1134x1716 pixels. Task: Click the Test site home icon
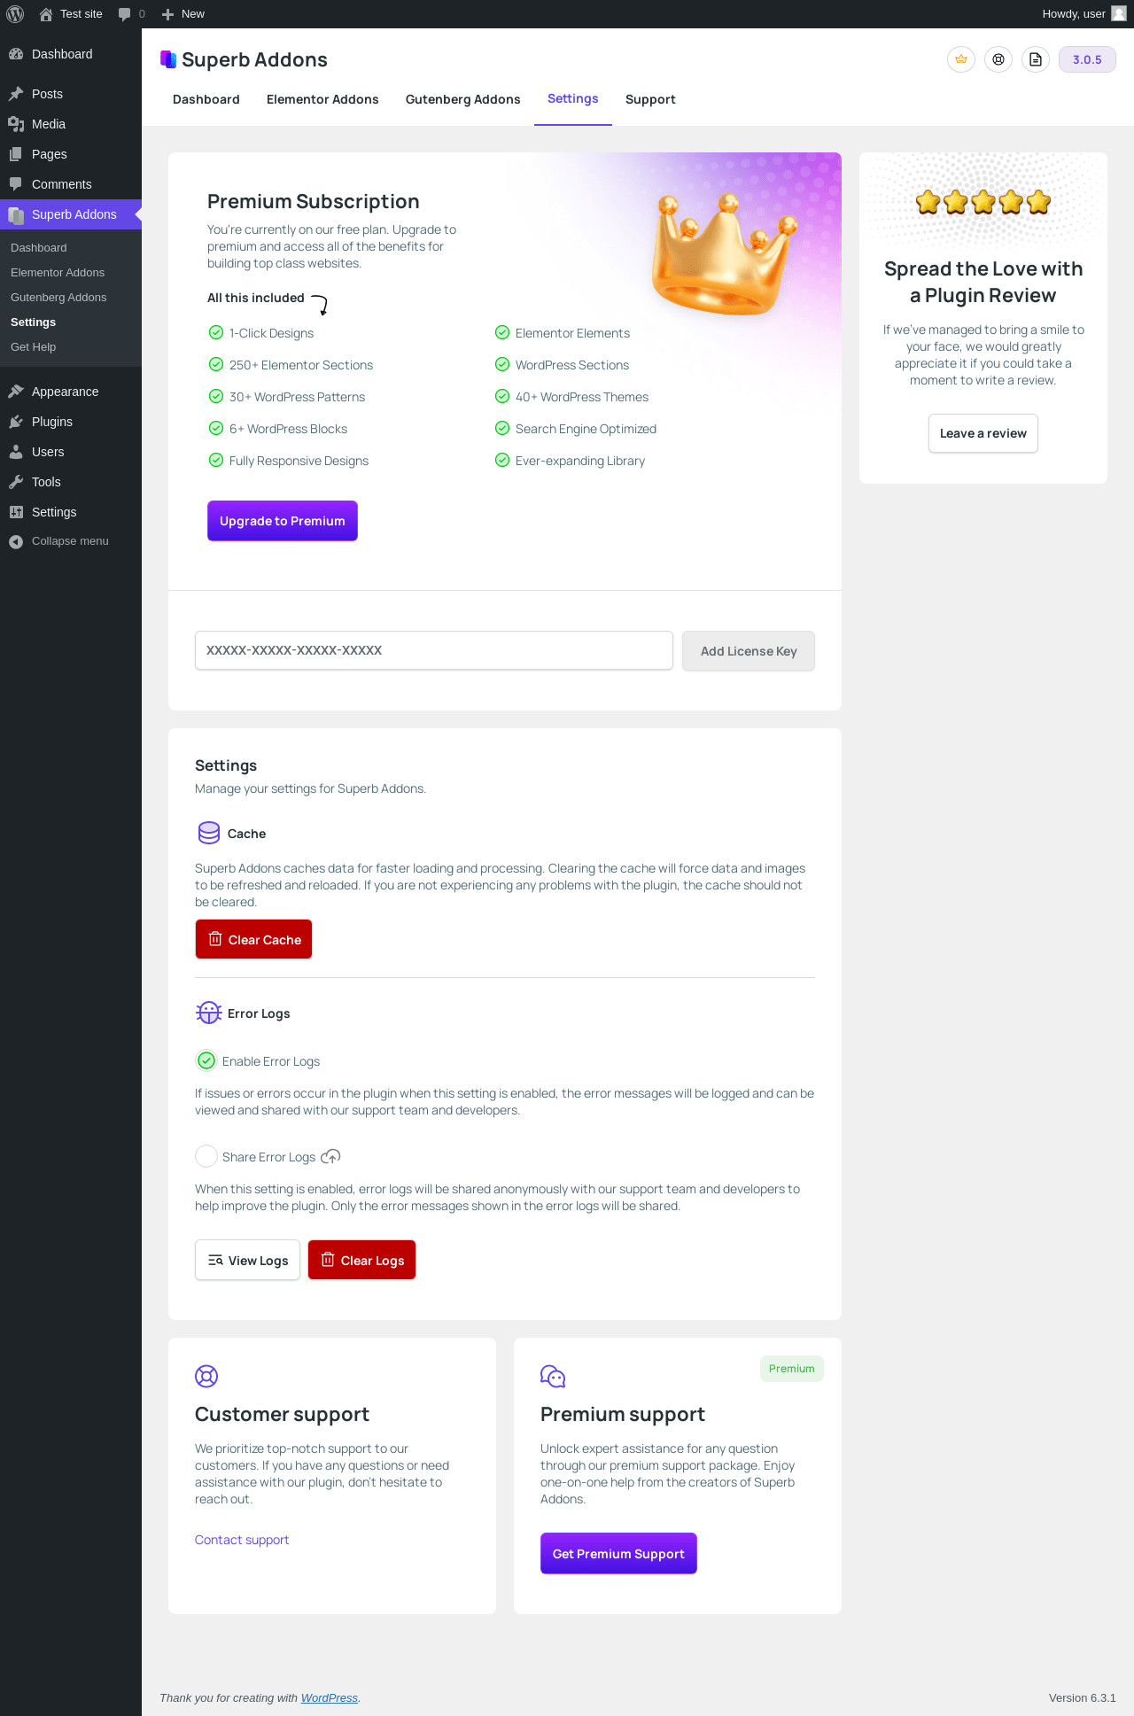[x=46, y=14]
